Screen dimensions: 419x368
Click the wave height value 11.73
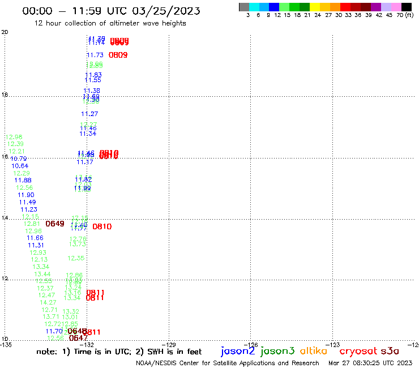point(95,55)
